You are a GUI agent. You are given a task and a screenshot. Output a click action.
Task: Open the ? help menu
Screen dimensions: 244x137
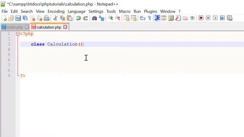coord(180,11)
